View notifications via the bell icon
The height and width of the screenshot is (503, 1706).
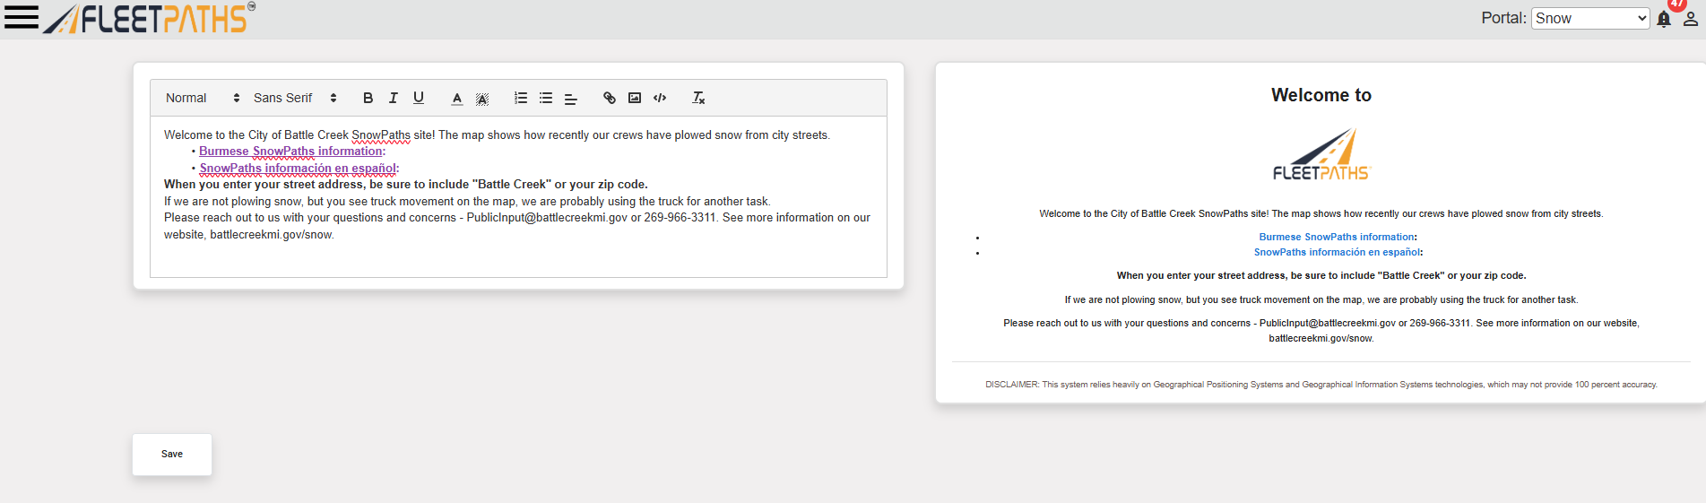(1664, 19)
